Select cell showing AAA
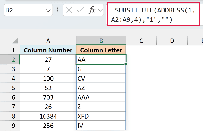The height and width of the screenshot is (131, 203). pyautogui.click(x=101, y=97)
